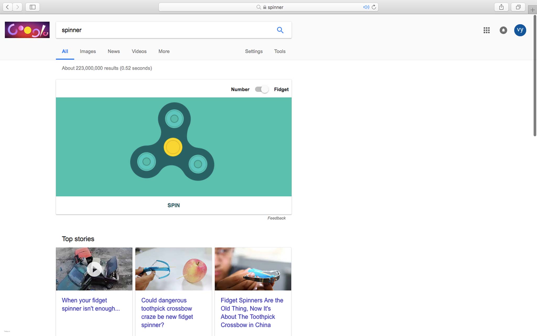Open the Settings dropdown

[254, 51]
